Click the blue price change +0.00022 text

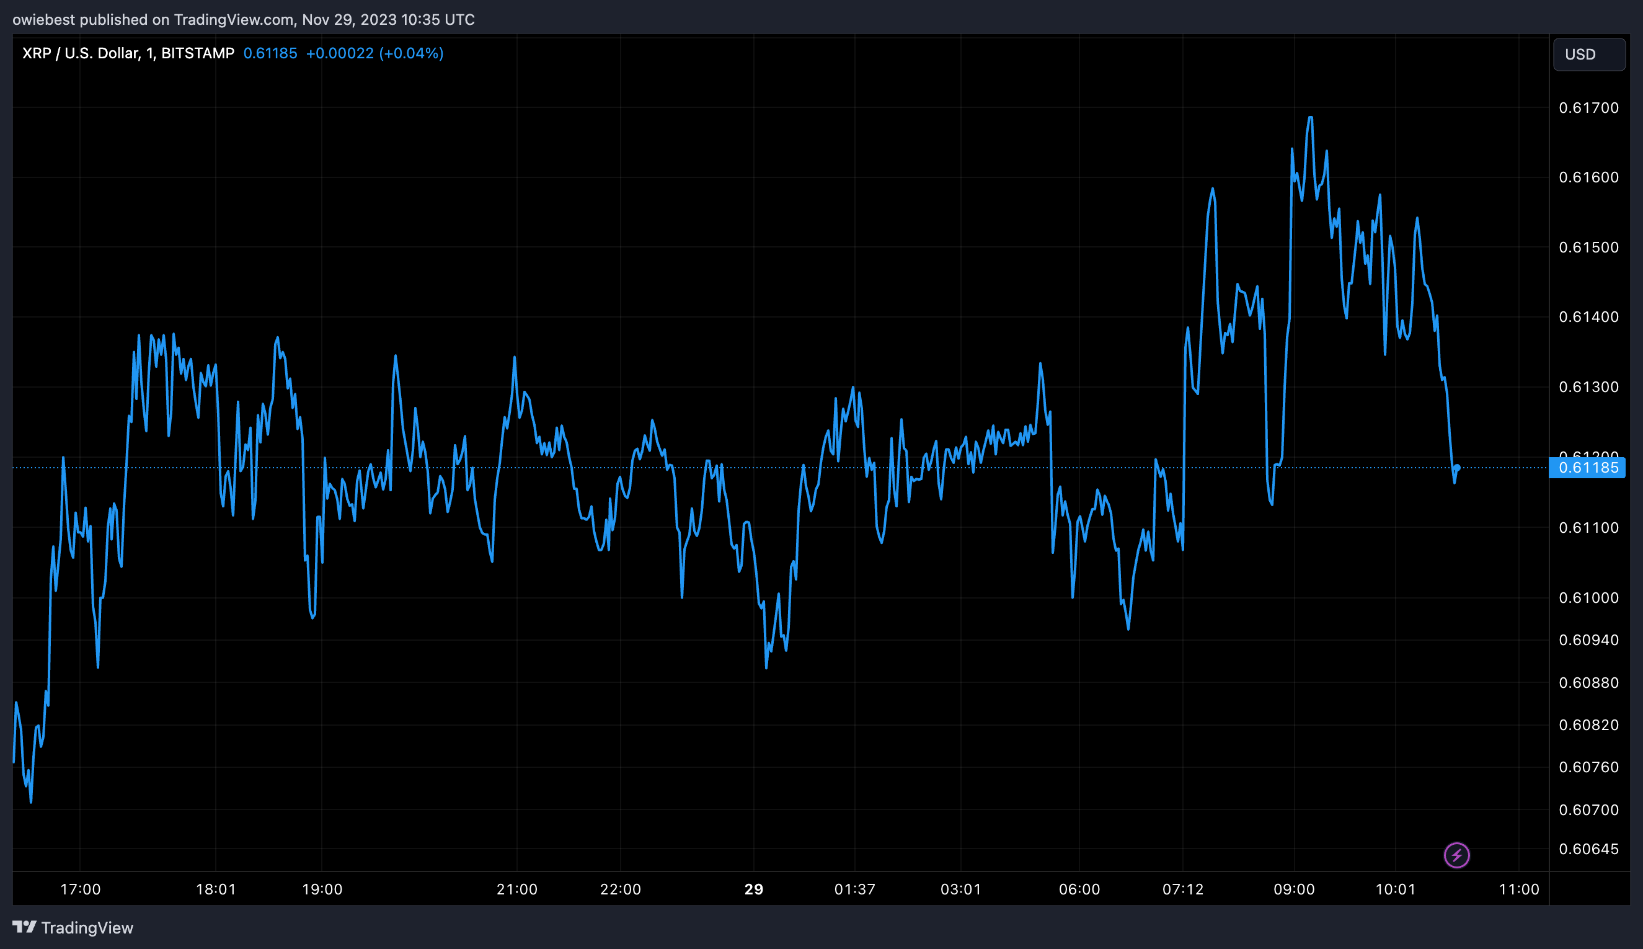(x=339, y=53)
